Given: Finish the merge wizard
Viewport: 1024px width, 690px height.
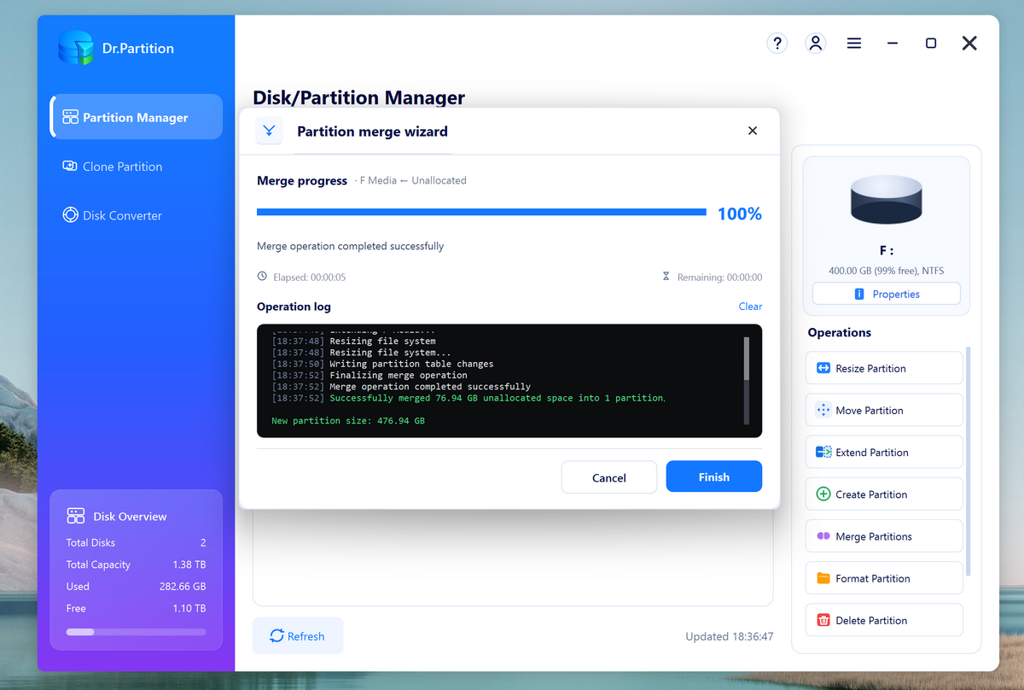Looking at the screenshot, I should click(714, 477).
